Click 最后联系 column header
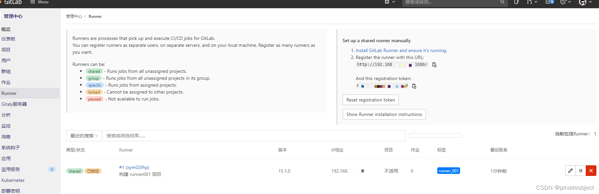 499,150
